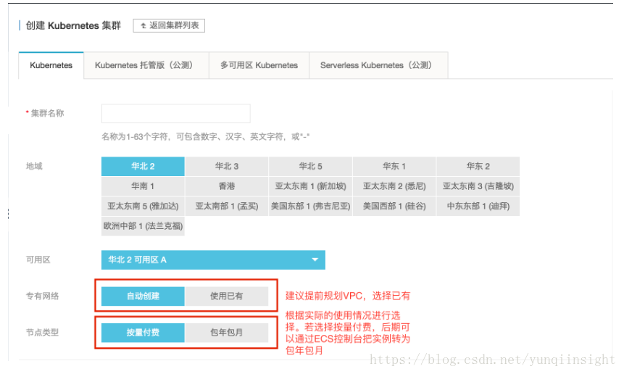Select the 多可用区 Kubernetes tab
This screenshot has width=624, height=374.
259,65
